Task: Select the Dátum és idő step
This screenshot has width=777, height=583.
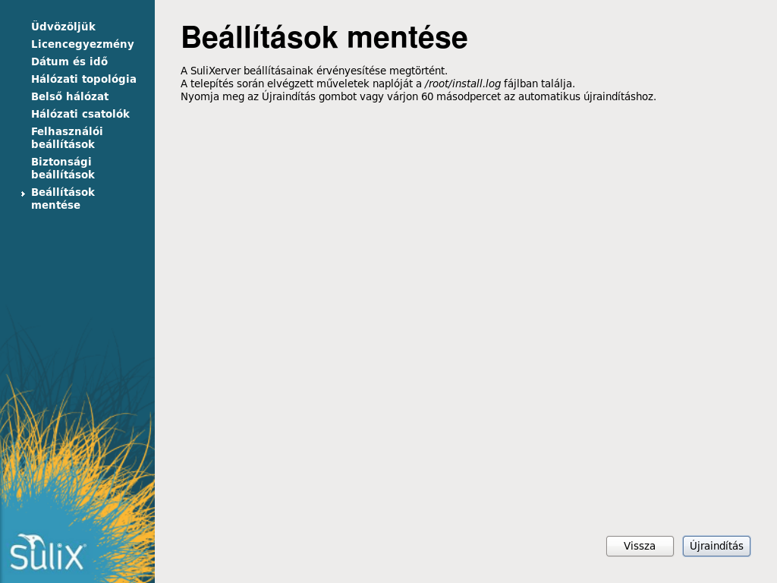Action: coord(69,61)
